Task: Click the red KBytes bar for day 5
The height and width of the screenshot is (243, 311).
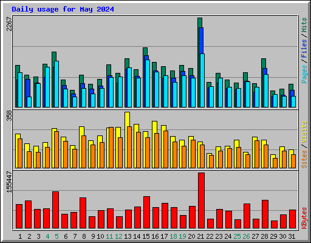Action: pyautogui.click(x=55, y=210)
